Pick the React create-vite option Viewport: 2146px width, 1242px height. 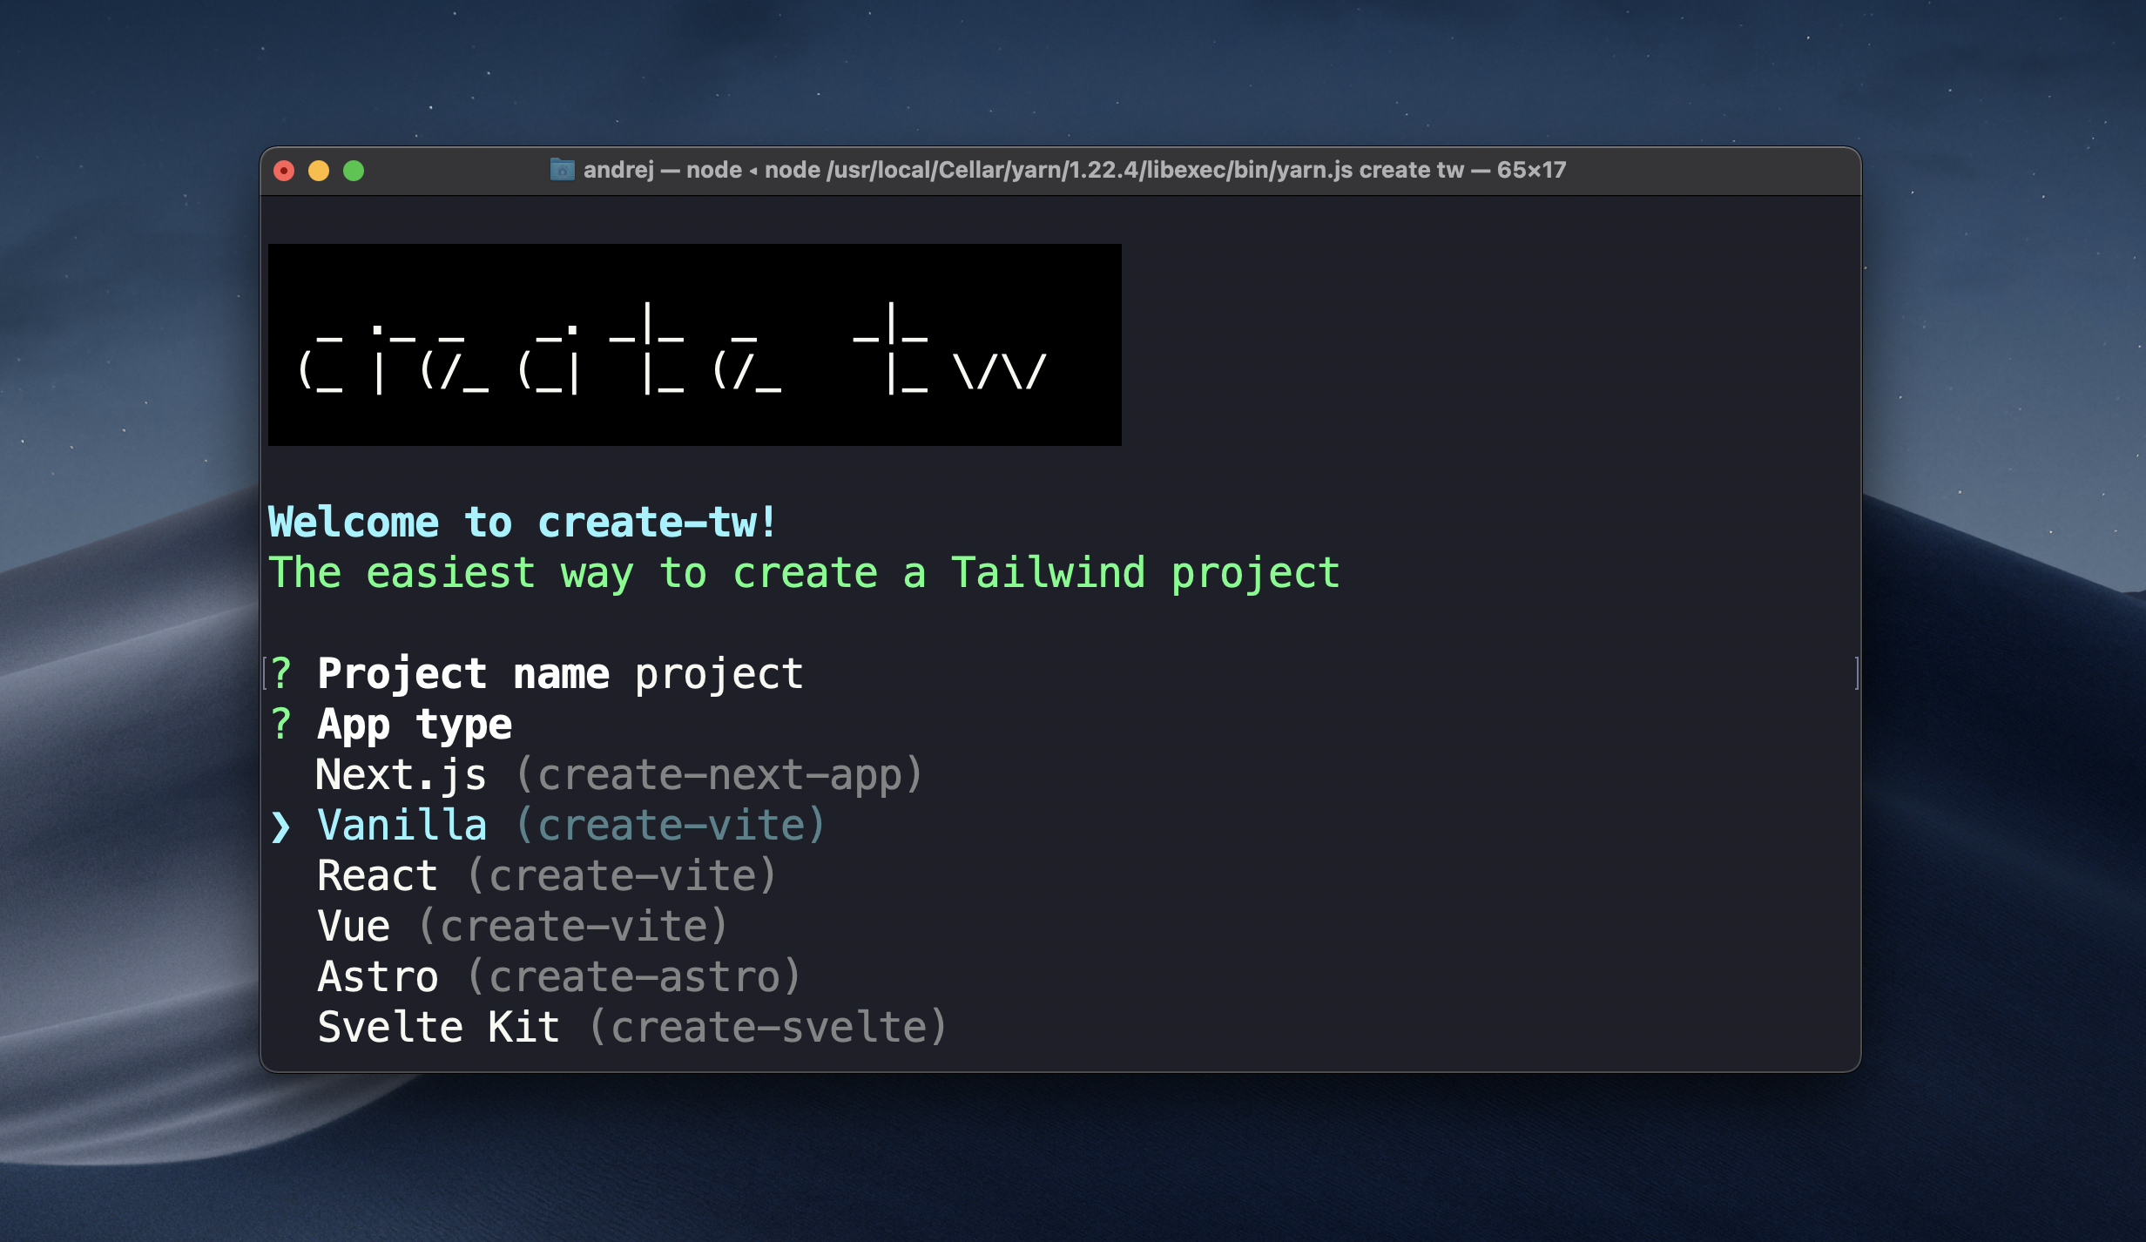(x=545, y=875)
